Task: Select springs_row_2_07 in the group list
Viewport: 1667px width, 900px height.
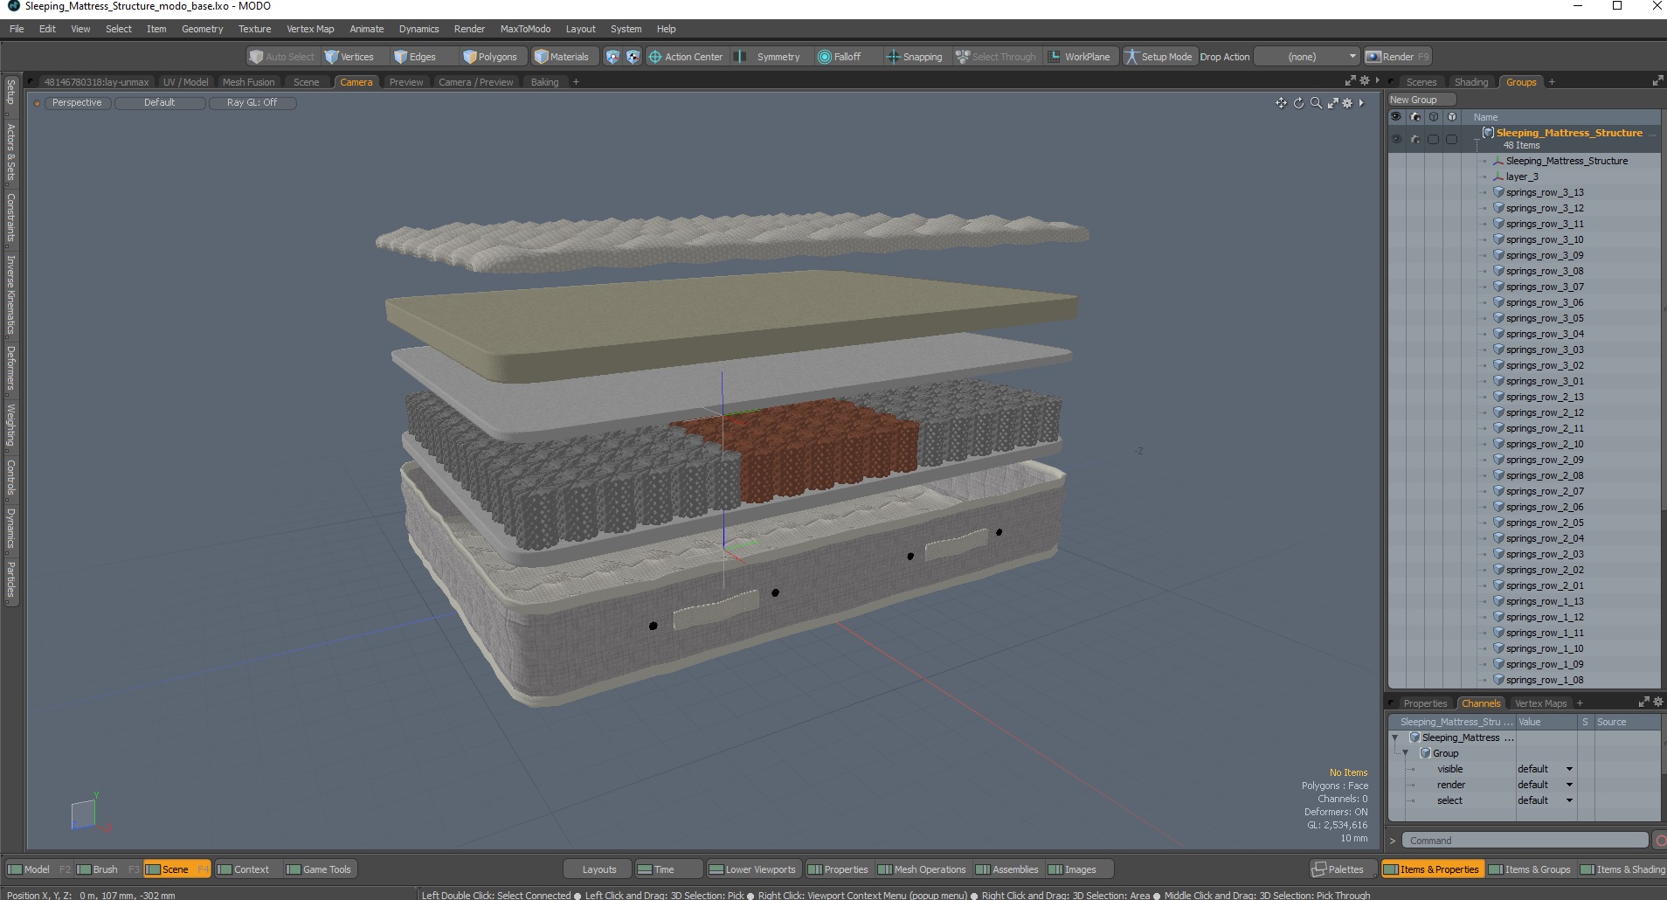Action: click(x=1544, y=491)
